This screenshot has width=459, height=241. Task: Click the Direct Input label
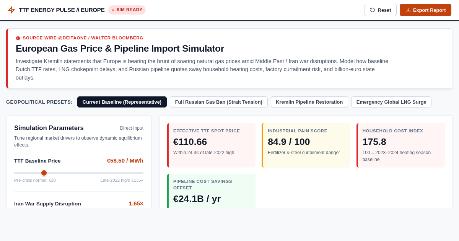(132, 128)
